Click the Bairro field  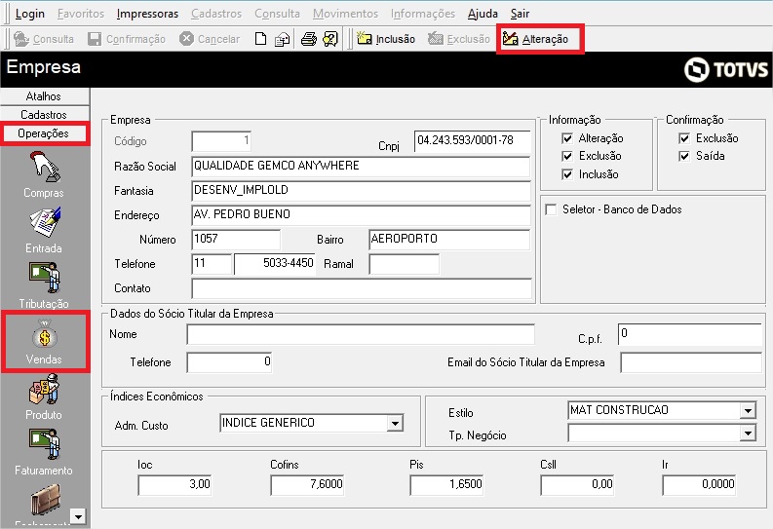pos(449,240)
